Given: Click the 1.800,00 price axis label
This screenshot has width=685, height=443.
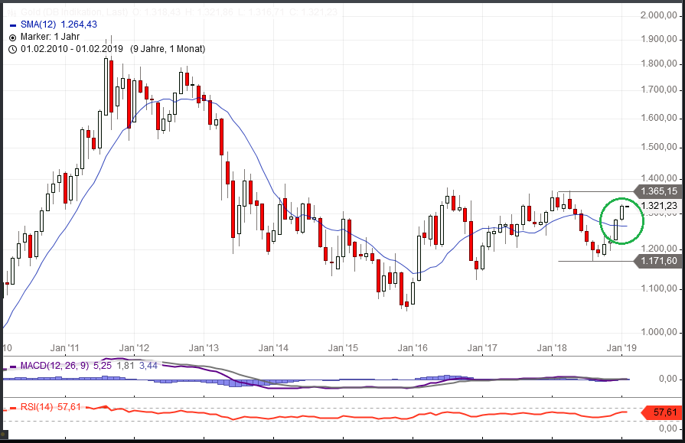Looking at the screenshot, I should [x=659, y=64].
